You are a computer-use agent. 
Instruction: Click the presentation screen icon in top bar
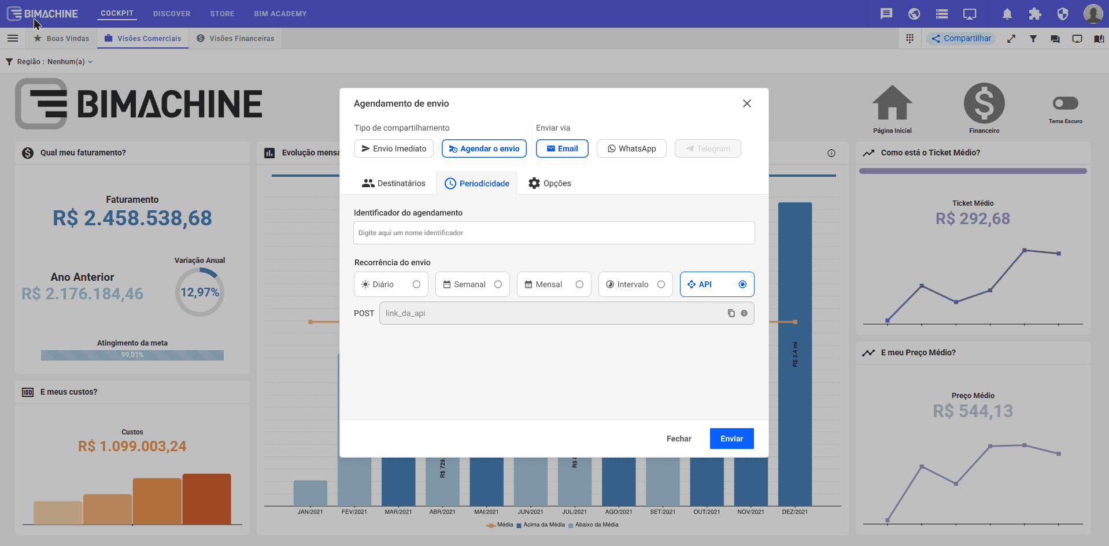tap(970, 14)
